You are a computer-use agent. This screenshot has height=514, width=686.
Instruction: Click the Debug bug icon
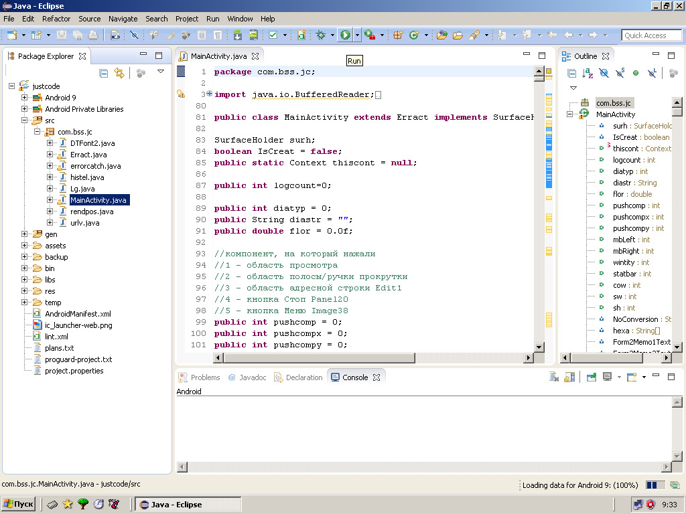(x=321, y=35)
